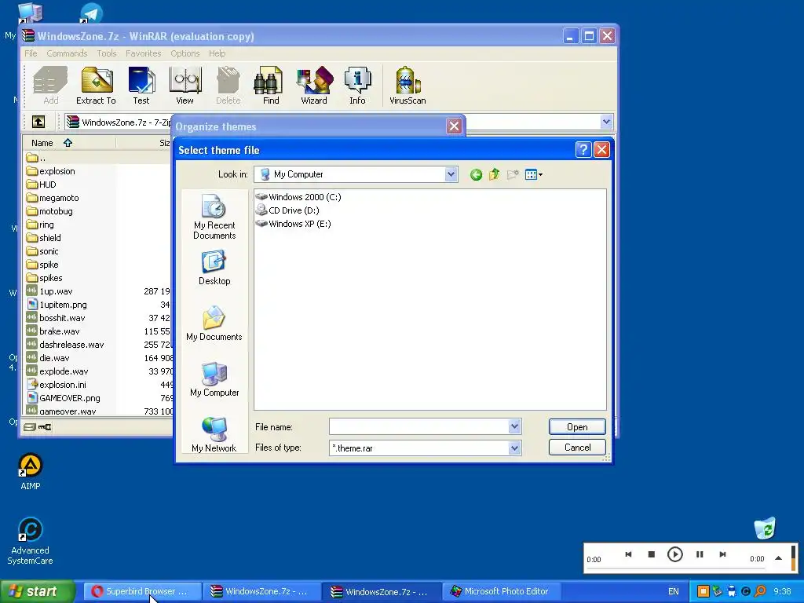Select the explosion folder in WinRAR

click(51, 171)
